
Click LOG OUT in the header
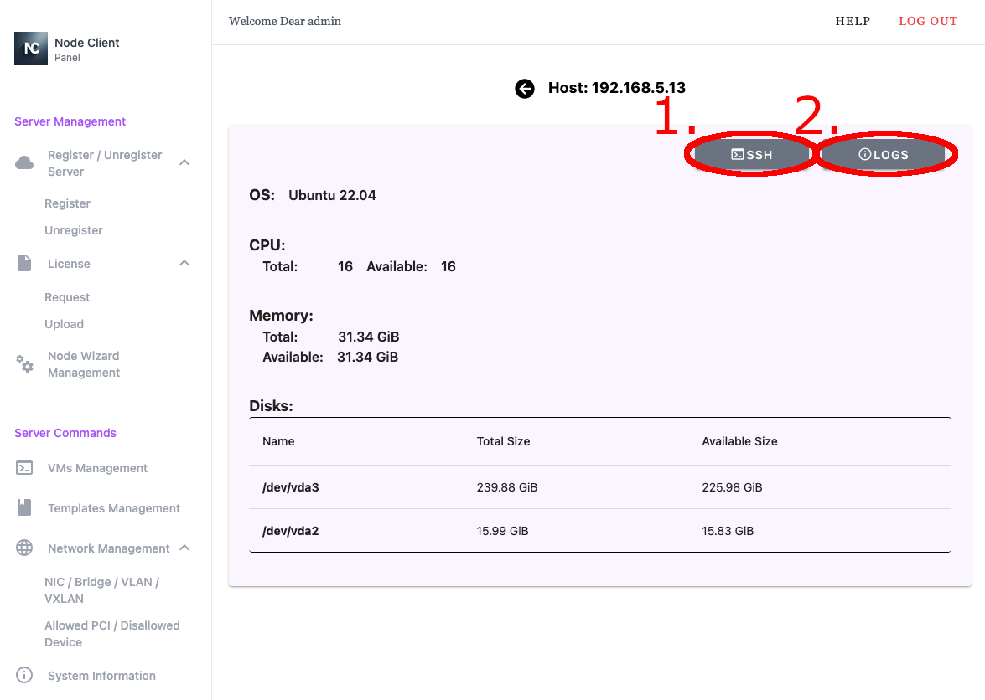[928, 21]
